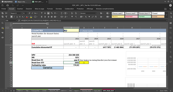Open the Comments icon in left sidebar
Image resolution: width=173 pixels, height=92 pixels.
(x=3, y=28)
